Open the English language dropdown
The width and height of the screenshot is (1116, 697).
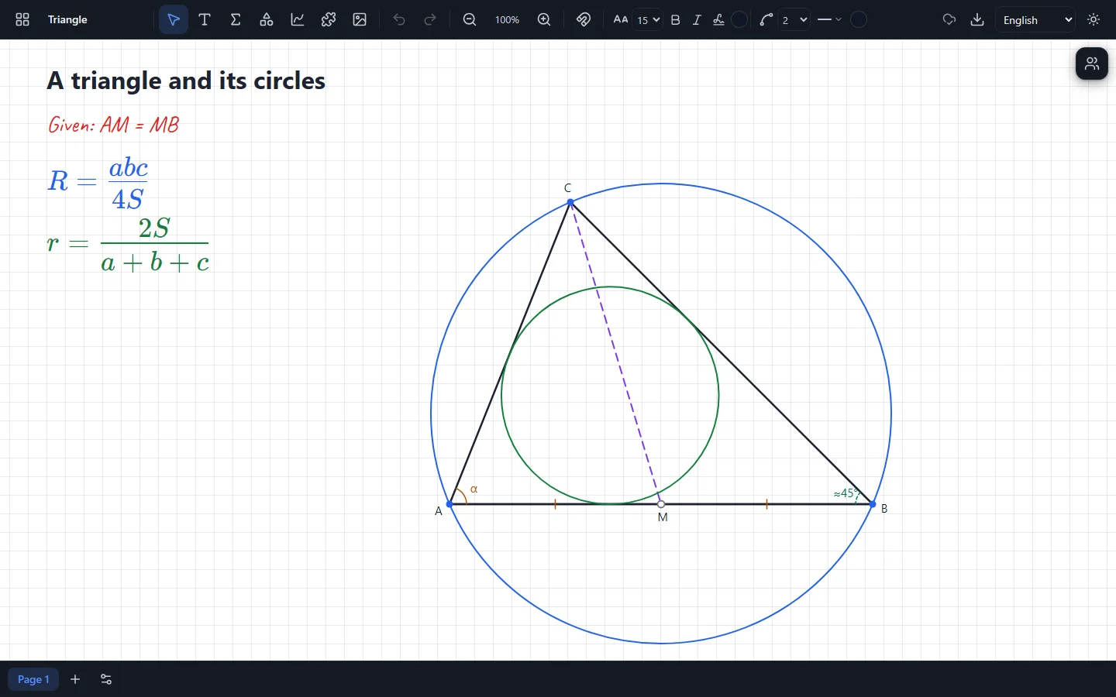coord(1036,19)
